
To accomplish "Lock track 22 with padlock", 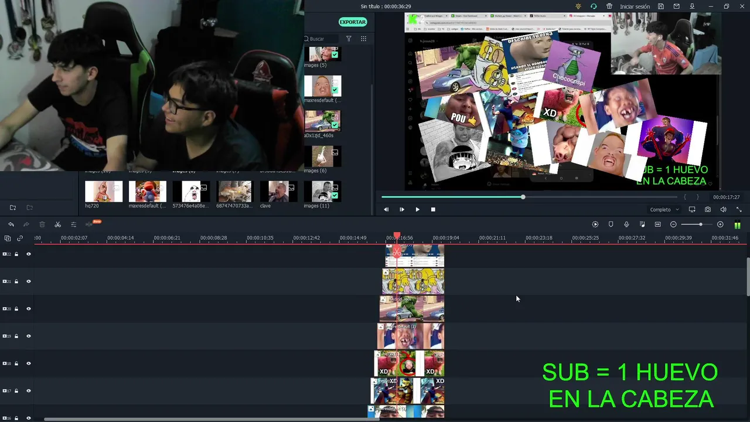I will pyautogui.click(x=16, y=254).
